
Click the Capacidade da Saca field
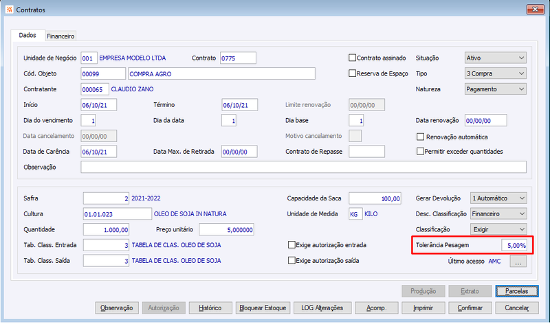[375, 198]
